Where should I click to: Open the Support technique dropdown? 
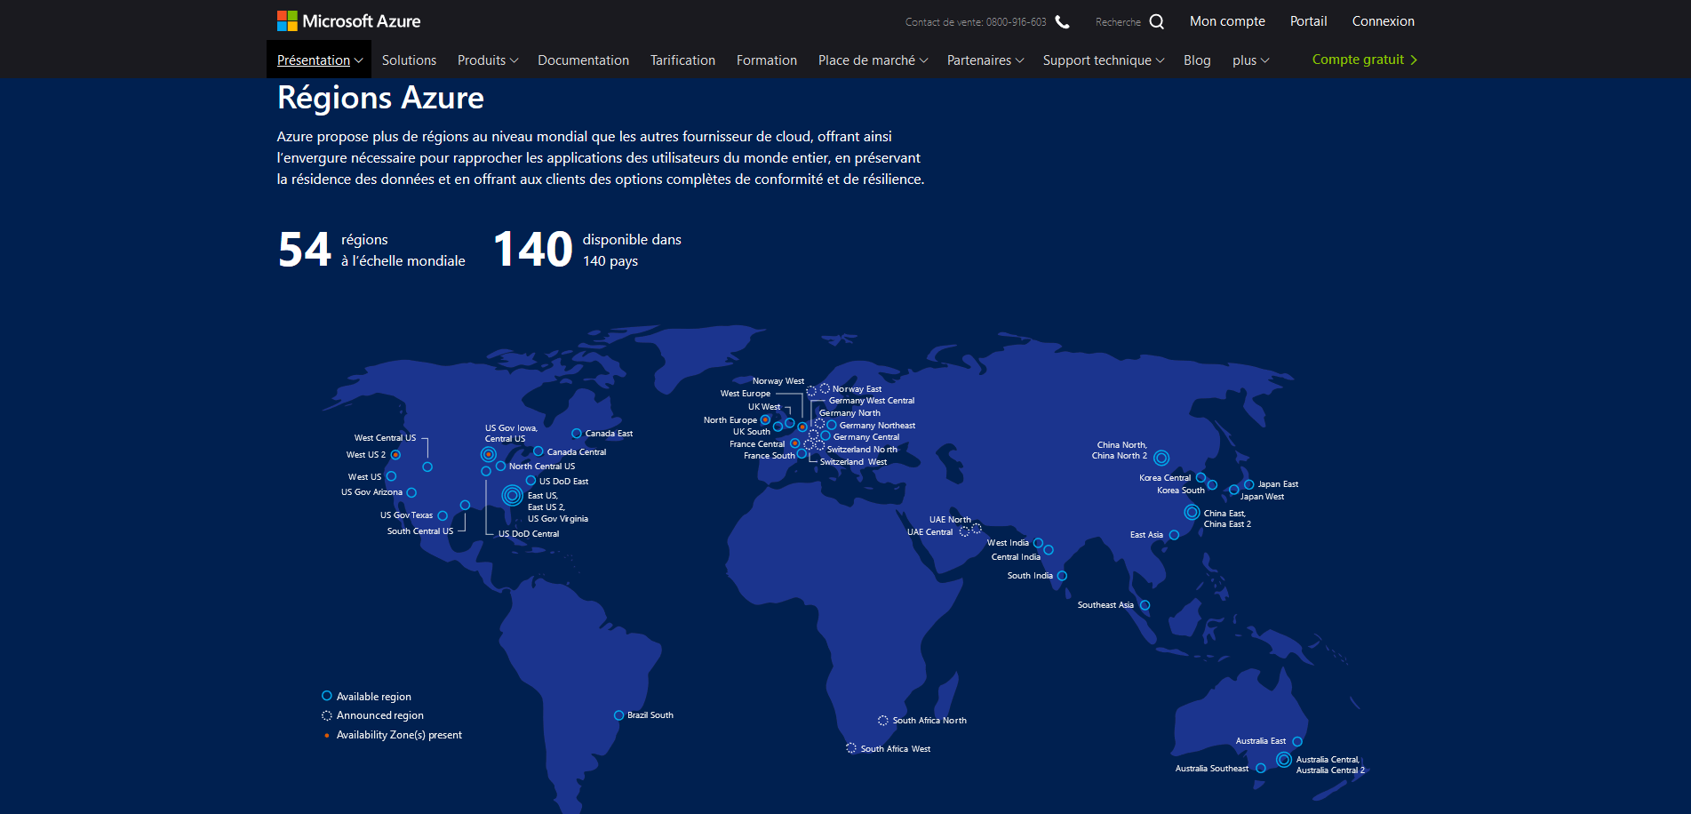click(x=1104, y=60)
